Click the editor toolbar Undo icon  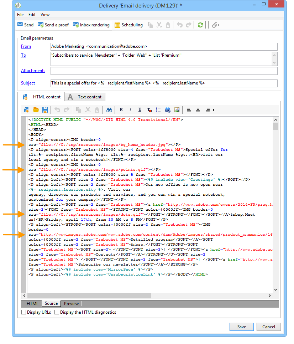coord(57,110)
